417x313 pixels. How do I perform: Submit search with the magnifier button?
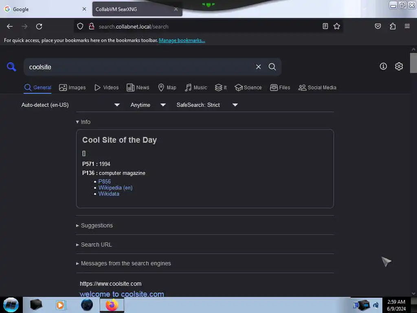point(272,67)
